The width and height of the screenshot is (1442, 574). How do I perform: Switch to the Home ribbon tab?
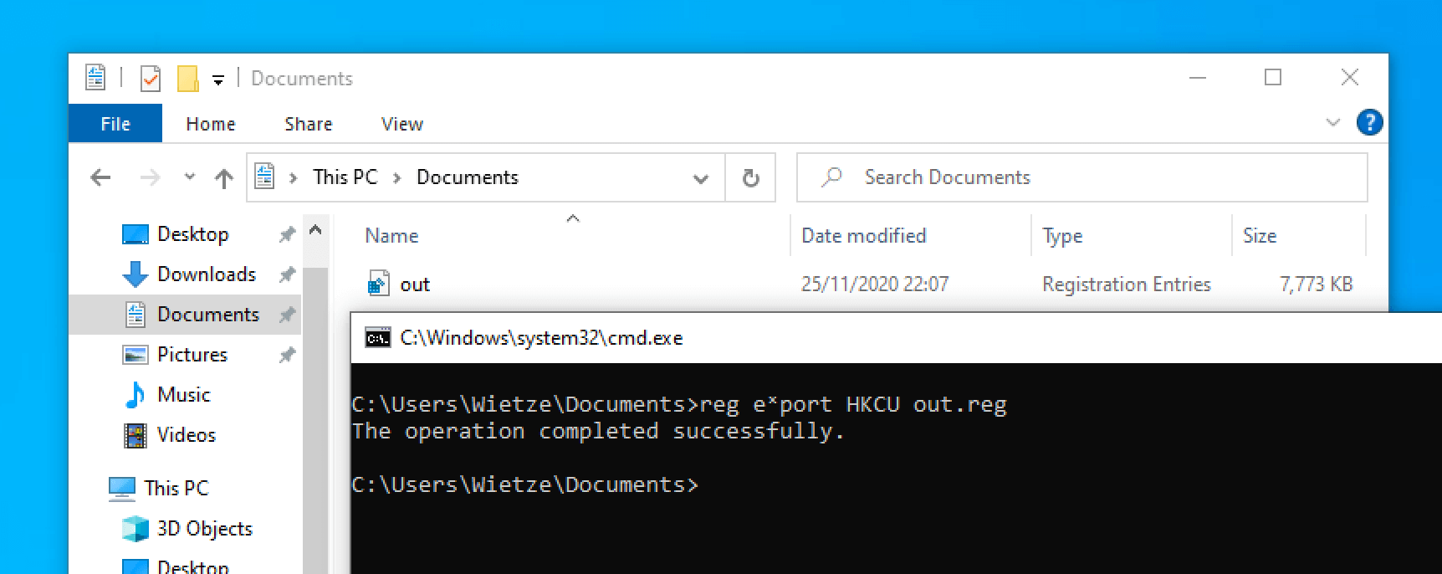[211, 124]
